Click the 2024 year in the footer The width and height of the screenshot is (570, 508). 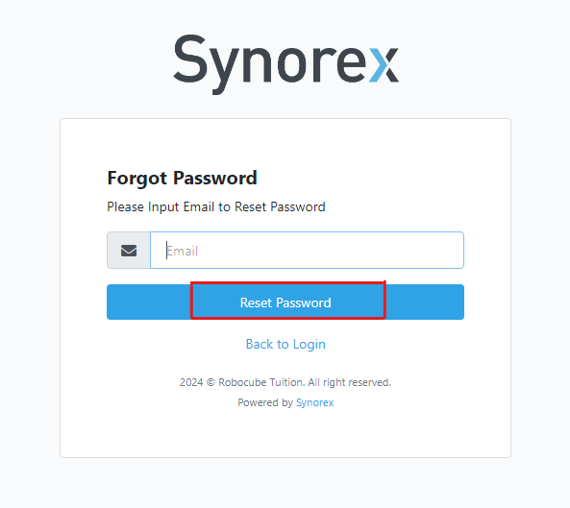[191, 382]
